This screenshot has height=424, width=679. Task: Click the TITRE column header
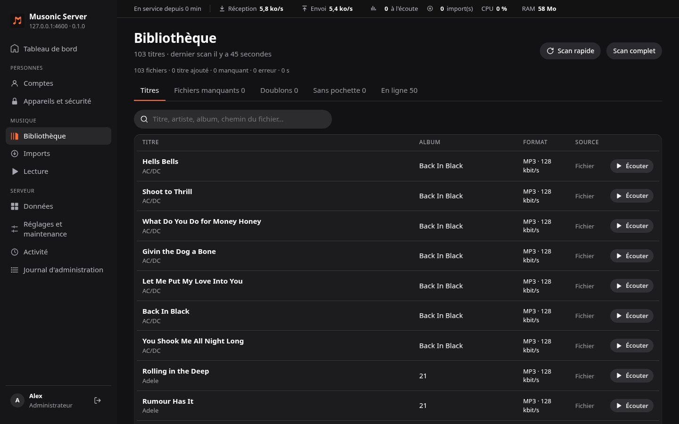[x=150, y=142]
